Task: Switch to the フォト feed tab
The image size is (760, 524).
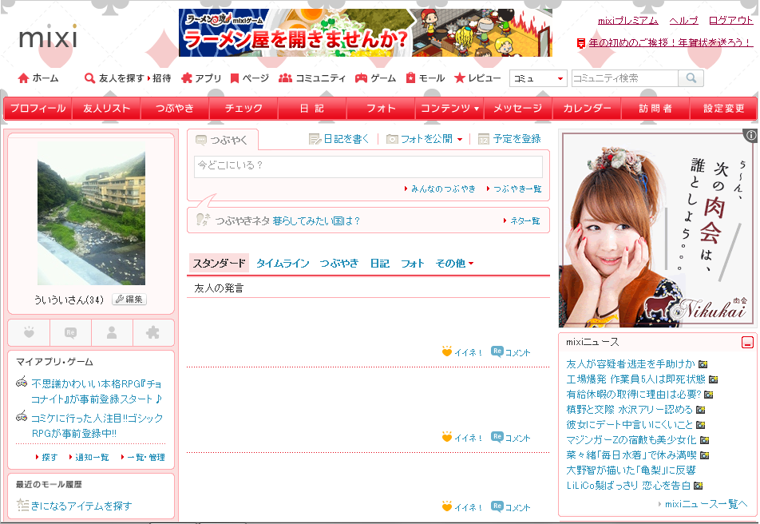Action: [x=413, y=263]
